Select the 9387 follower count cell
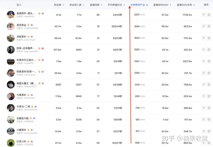The image size is (213, 147). pyautogui.click(x=58, y=85)
